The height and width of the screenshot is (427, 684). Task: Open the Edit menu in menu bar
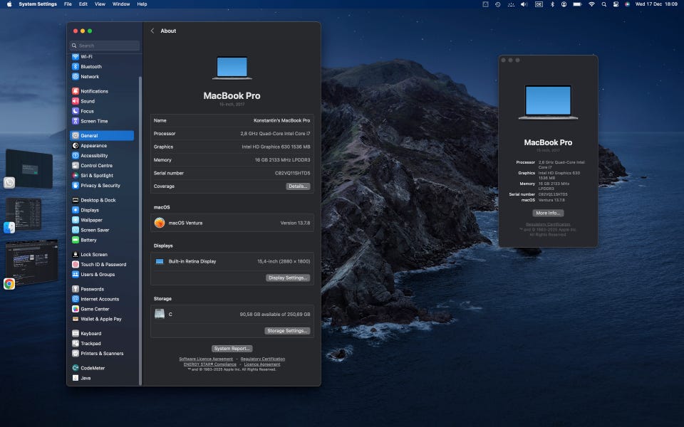coord(83,4)
